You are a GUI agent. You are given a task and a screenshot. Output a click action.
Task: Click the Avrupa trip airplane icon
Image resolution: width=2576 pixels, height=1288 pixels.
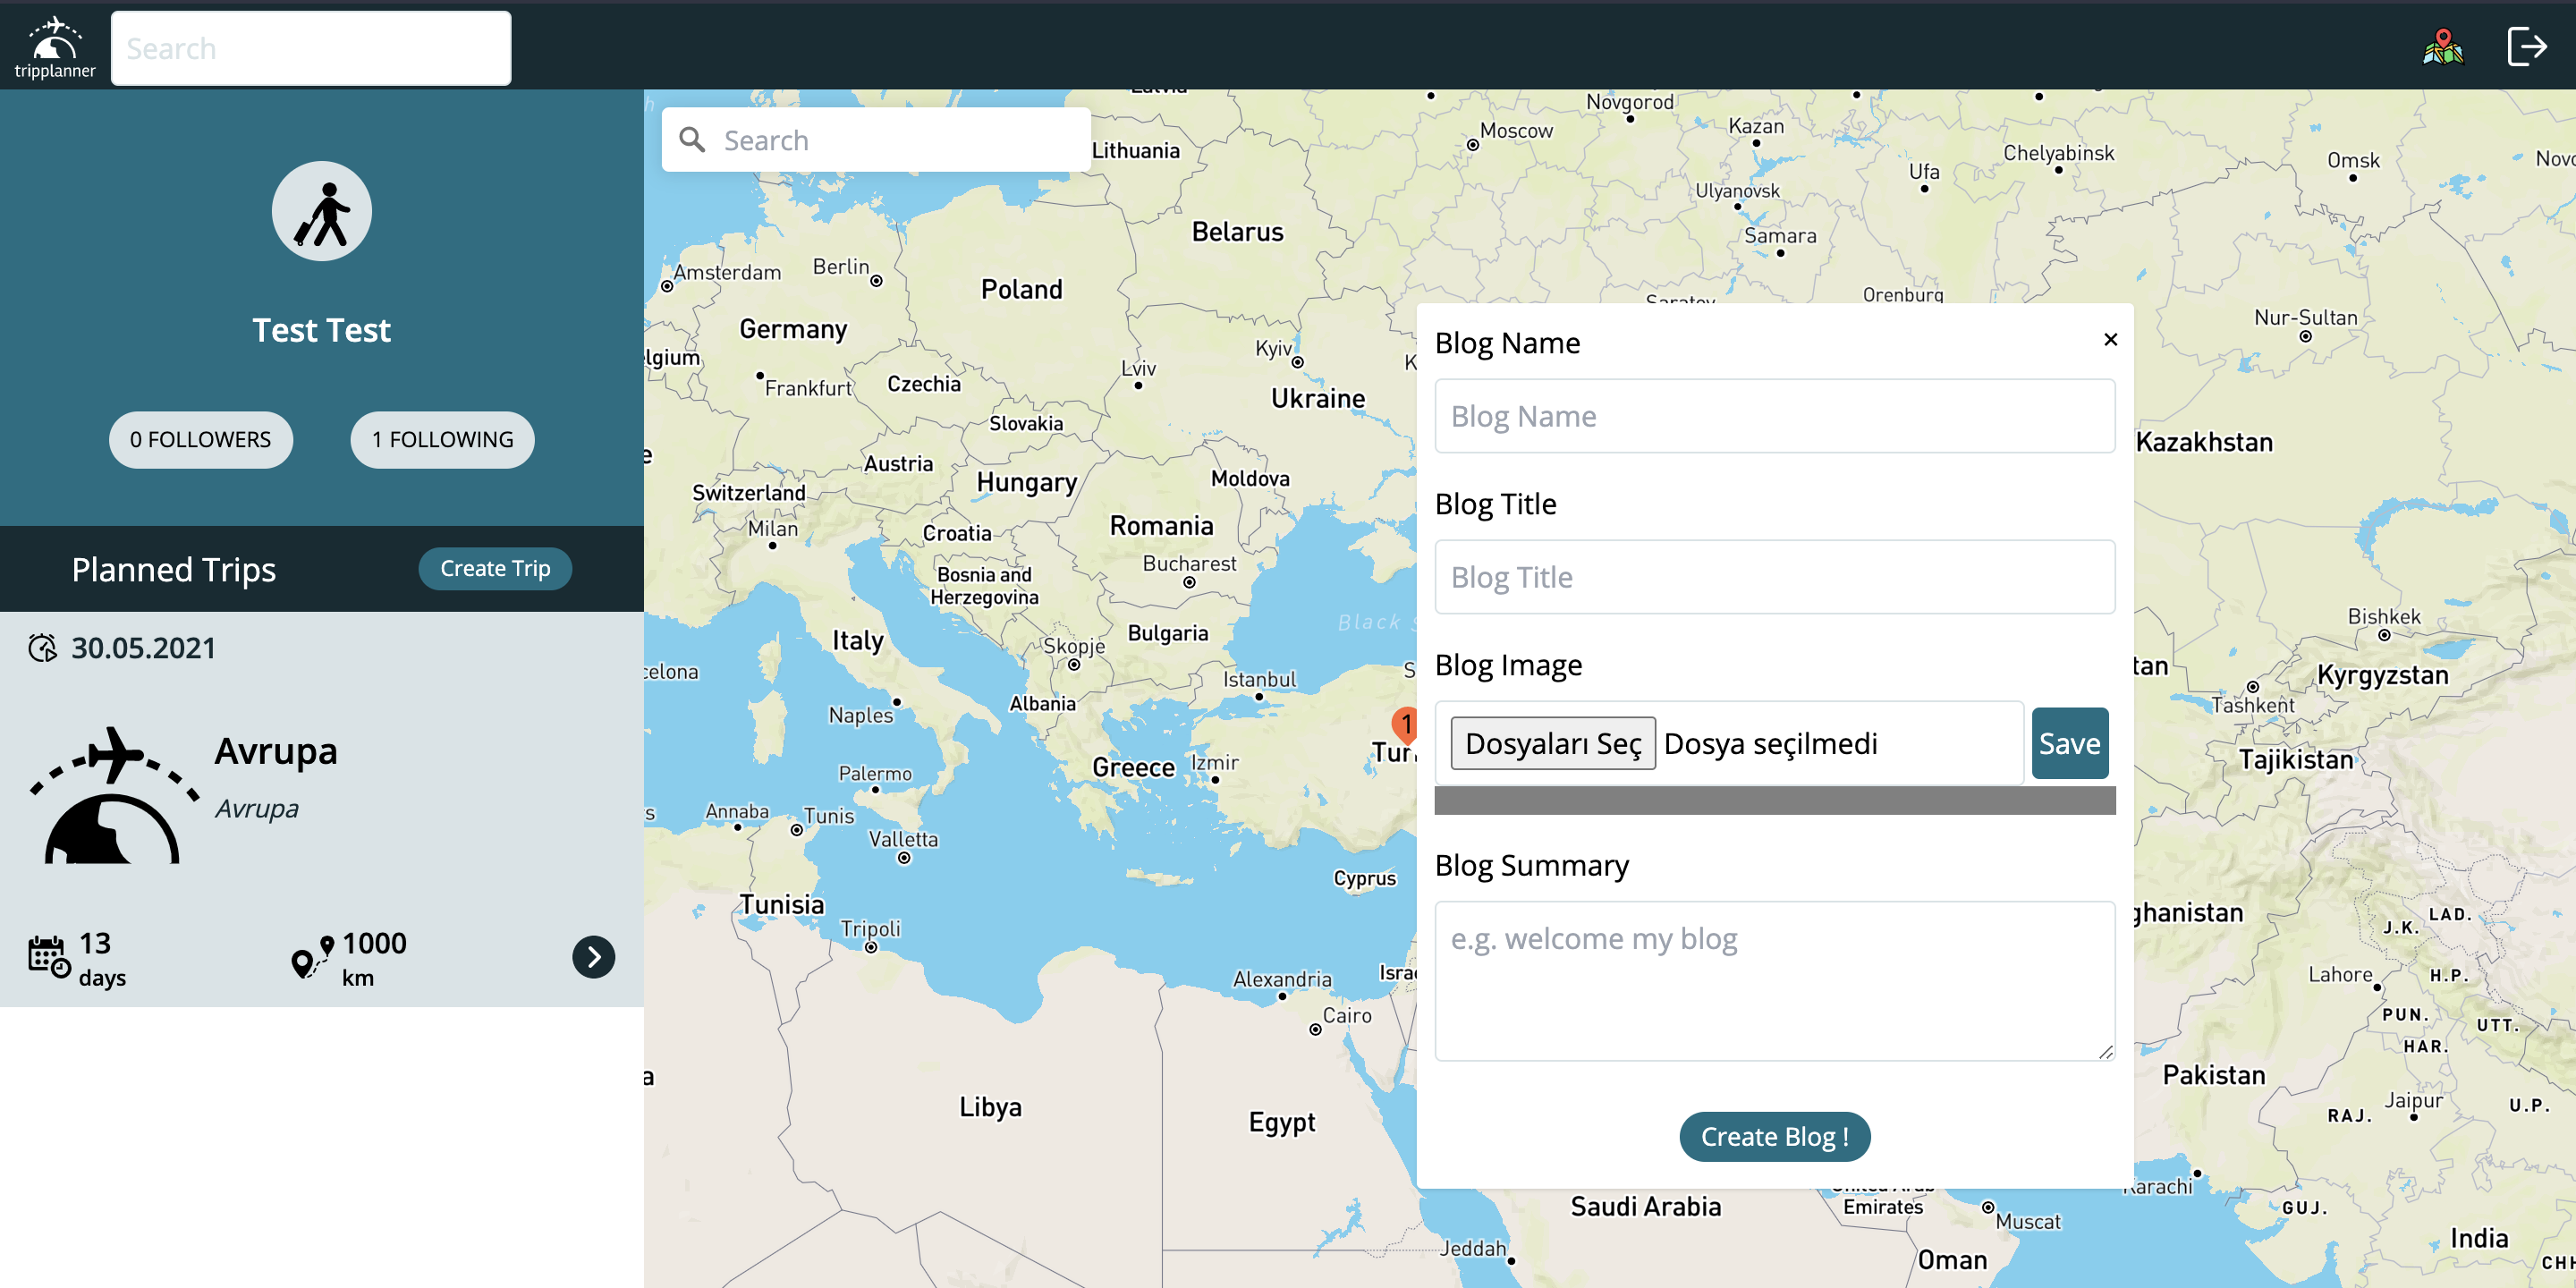coord(113,794)
